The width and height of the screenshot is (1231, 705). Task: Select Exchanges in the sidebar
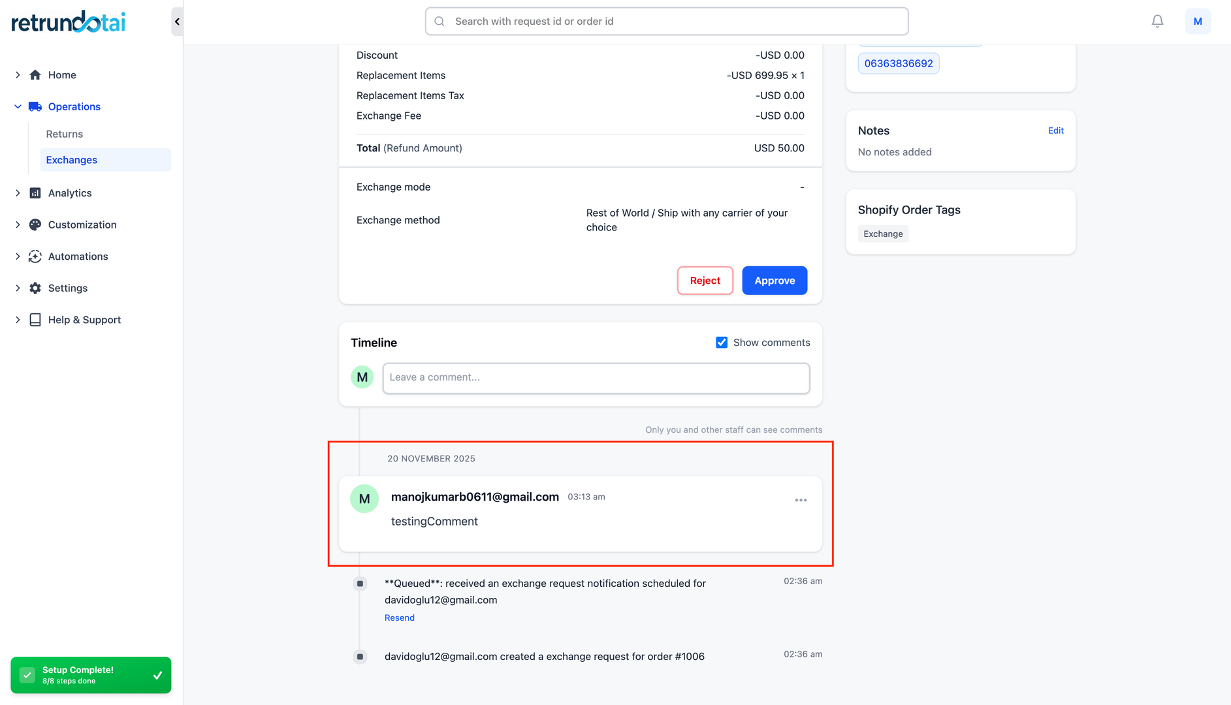click(72, 160)
